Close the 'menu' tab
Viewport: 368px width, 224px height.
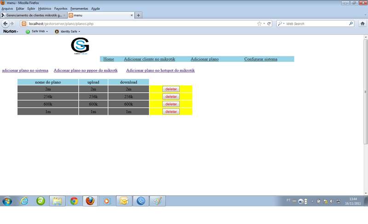pyautogui.click(x=132, y=15)
